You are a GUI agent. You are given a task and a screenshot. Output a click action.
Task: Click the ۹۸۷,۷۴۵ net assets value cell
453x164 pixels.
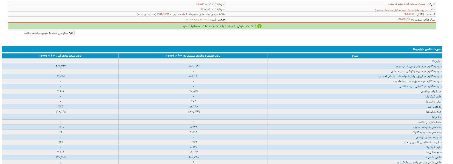coord(193,157)
